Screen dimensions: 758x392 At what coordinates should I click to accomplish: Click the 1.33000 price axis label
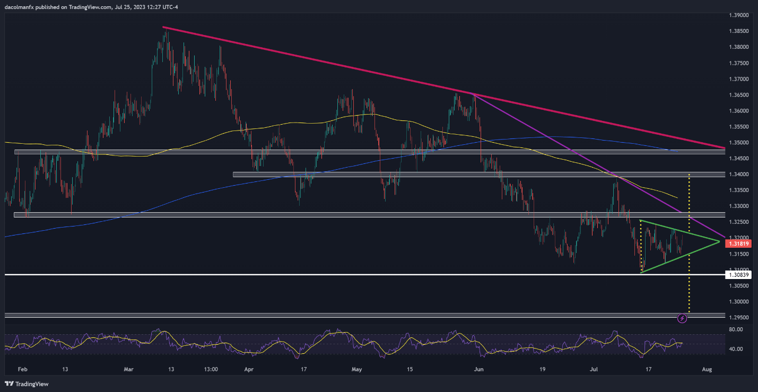[739, 206]
